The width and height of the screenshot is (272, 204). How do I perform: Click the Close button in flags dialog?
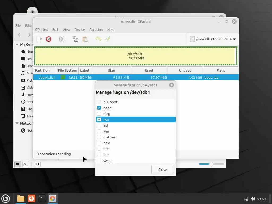[163, 169]
